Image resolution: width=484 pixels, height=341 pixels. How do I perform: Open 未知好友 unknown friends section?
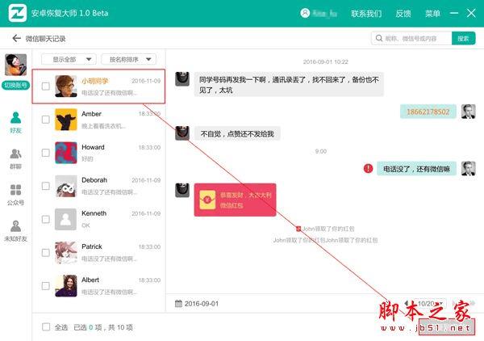click(15, 231)
